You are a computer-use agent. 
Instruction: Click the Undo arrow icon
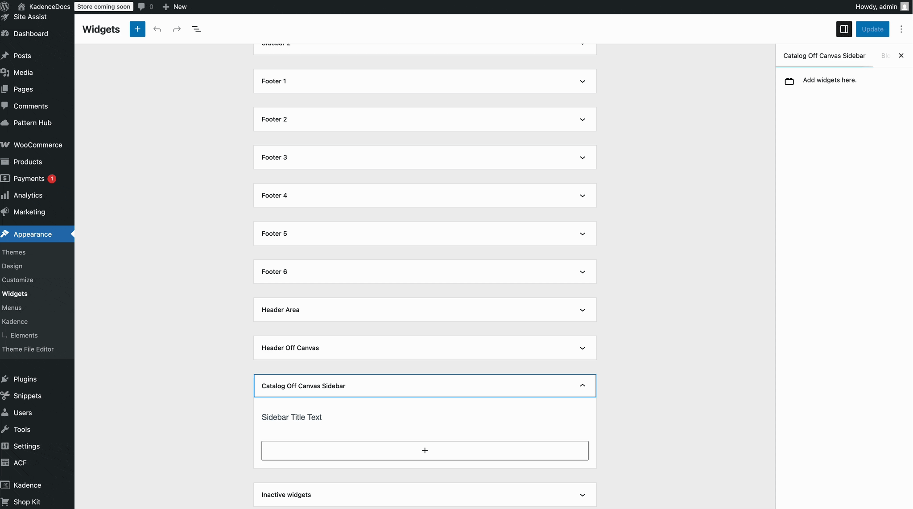(157, 29)
